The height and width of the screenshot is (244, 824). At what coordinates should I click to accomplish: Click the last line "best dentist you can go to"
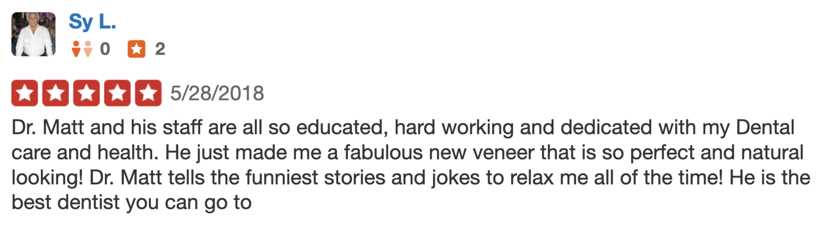pos(131,203)
